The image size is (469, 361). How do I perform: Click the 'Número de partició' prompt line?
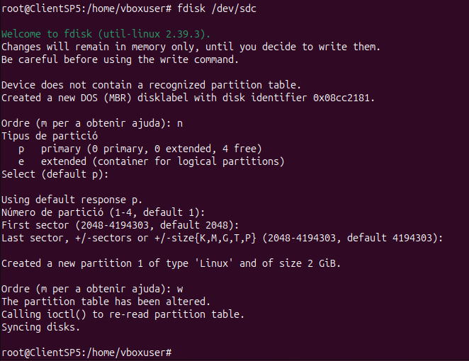(103, 212)
